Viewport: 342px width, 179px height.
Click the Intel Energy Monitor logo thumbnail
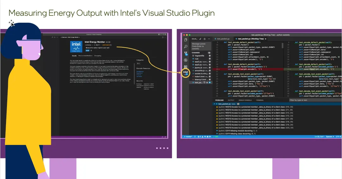(x=76, y=47)
